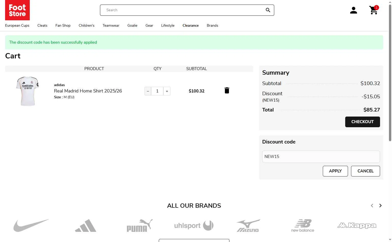The width and height of the screenshot is (392, 242).
Task: Increase quantity with plus button
Action: (167, 91)
